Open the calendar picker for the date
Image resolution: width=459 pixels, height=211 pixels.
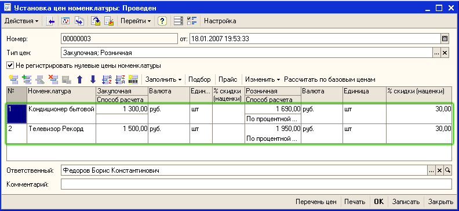tap(445, 39)
